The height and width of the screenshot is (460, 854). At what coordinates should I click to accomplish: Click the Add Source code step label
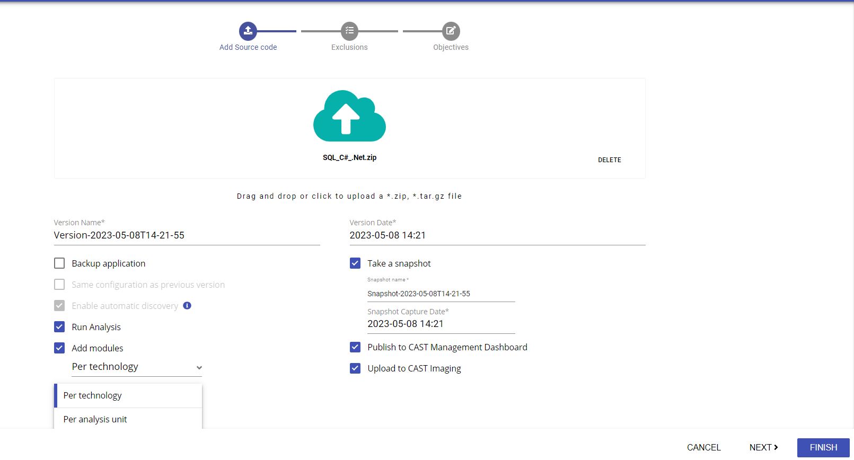pyautogui.click(x=248, y=47)
